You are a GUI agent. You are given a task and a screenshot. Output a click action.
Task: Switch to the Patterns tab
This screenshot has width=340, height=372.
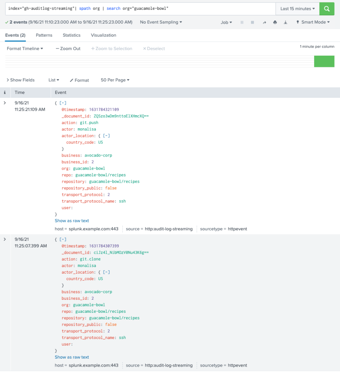click(44, 35)
